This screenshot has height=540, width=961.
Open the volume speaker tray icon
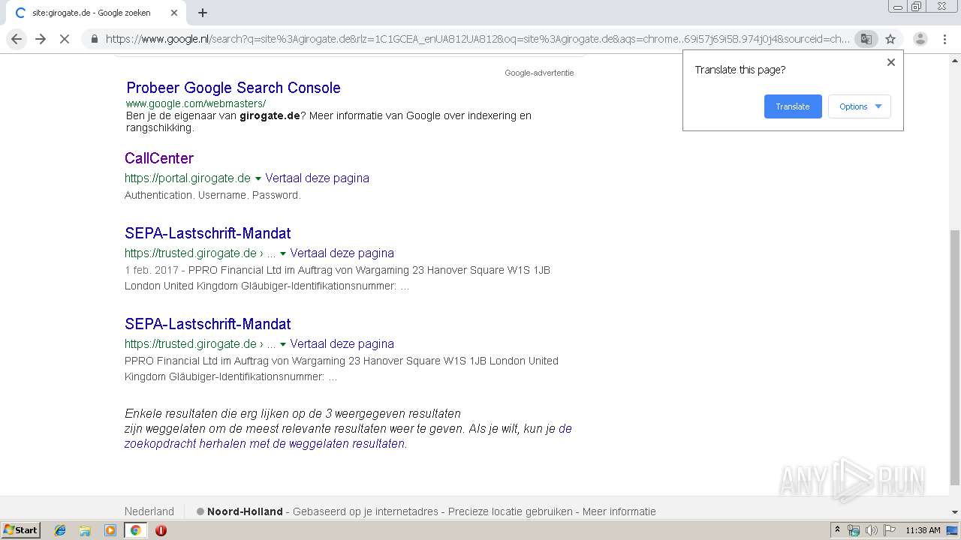tap(872, 530)
